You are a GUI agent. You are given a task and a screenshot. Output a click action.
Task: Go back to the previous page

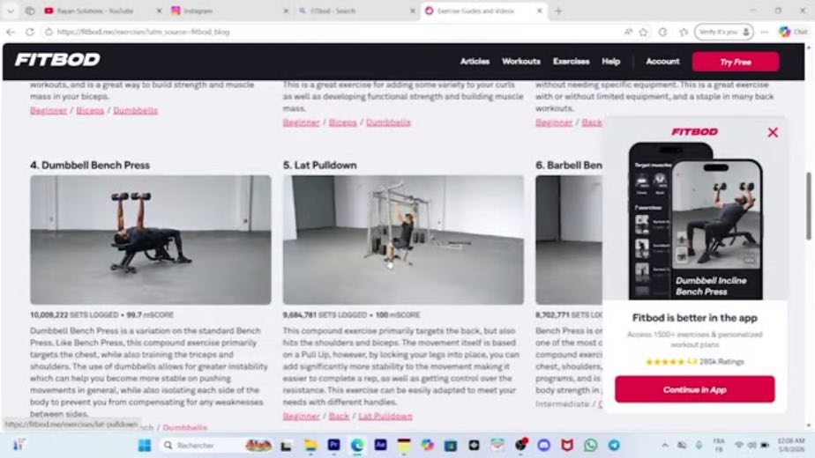point(11,32)
